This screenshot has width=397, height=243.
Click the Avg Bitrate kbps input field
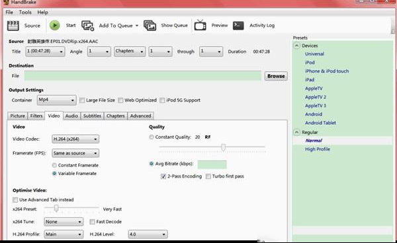pos(212,164)
